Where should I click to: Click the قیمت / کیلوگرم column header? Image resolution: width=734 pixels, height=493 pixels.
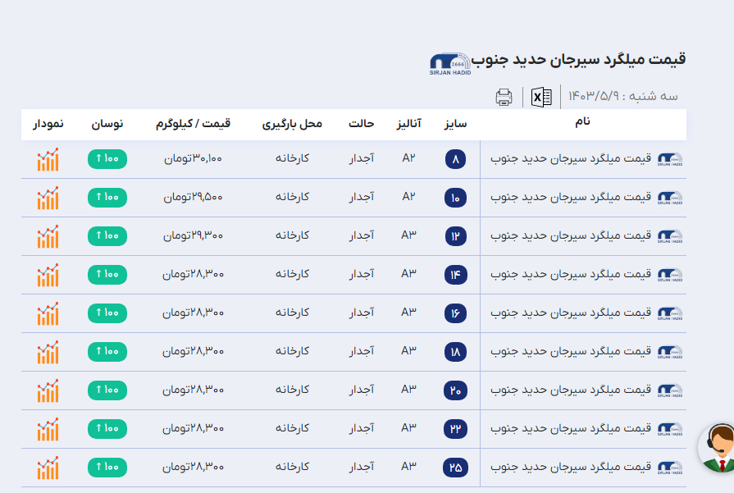point(193,124)
